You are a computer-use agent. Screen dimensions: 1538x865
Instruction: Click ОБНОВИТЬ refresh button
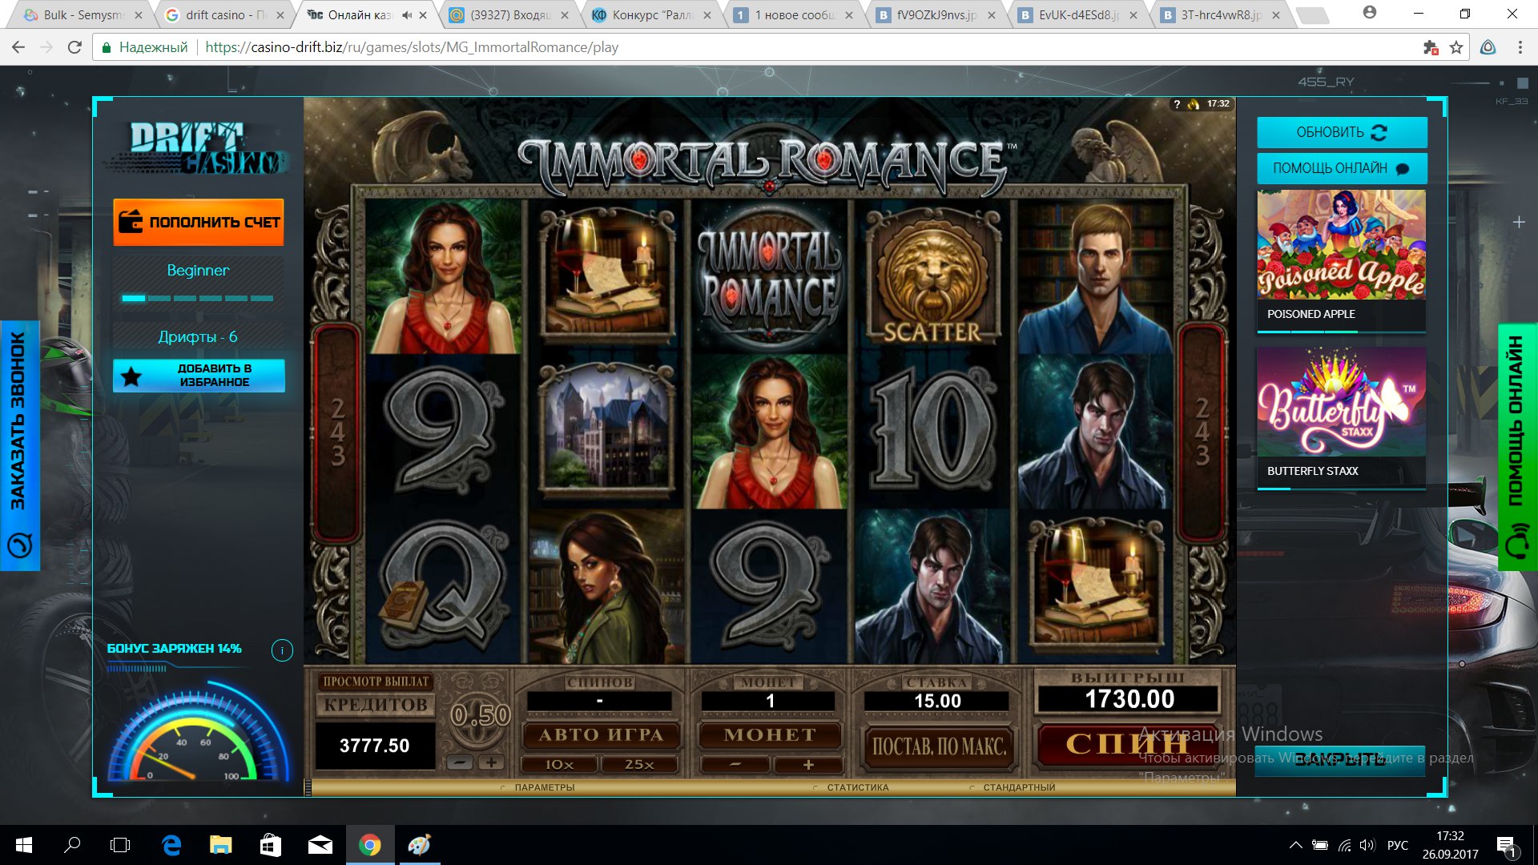coord(1342,133)
